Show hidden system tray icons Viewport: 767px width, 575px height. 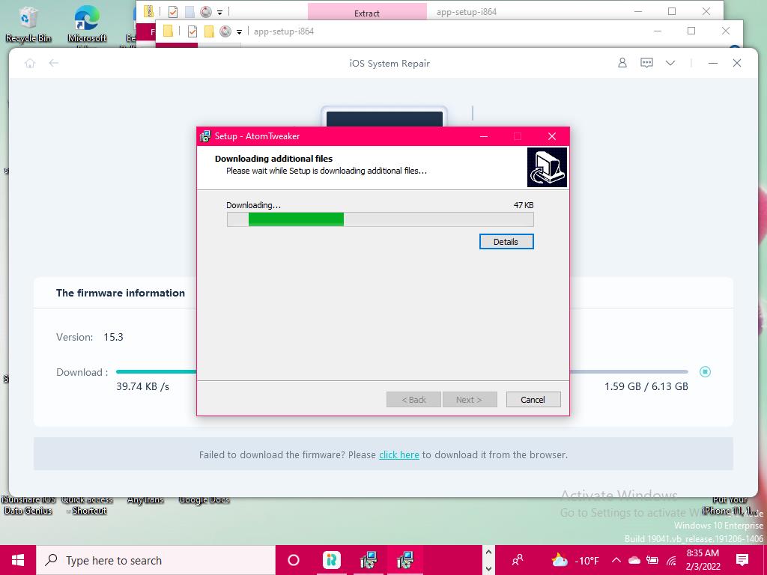pyautogui.click(x=616, y=560)
